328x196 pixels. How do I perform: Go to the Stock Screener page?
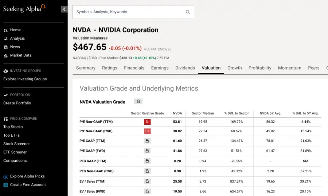pos(16,144)
